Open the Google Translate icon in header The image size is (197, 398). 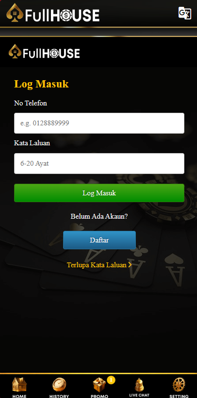pyautogui.click(x=184, y=13)
